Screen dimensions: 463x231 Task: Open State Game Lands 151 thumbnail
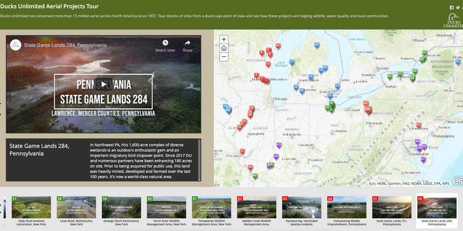392,211
